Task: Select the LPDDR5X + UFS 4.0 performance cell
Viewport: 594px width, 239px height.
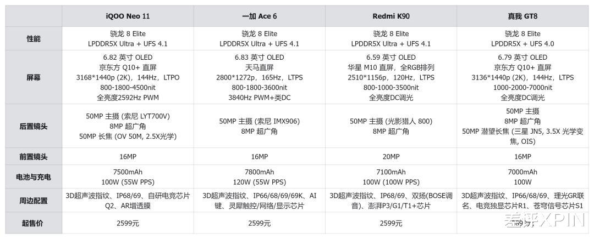Action: [x=522, y=39]
